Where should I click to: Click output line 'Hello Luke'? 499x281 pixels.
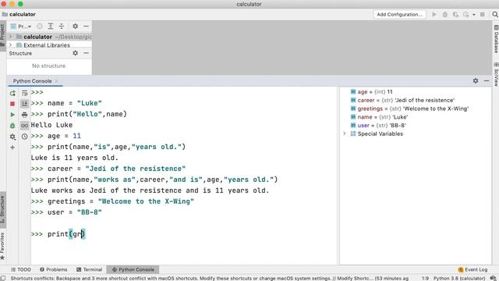[51, 125]
